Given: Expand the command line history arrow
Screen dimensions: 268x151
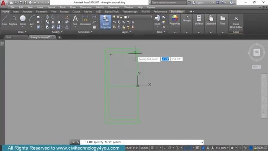Looking at the screenshot, I should 202,142.
